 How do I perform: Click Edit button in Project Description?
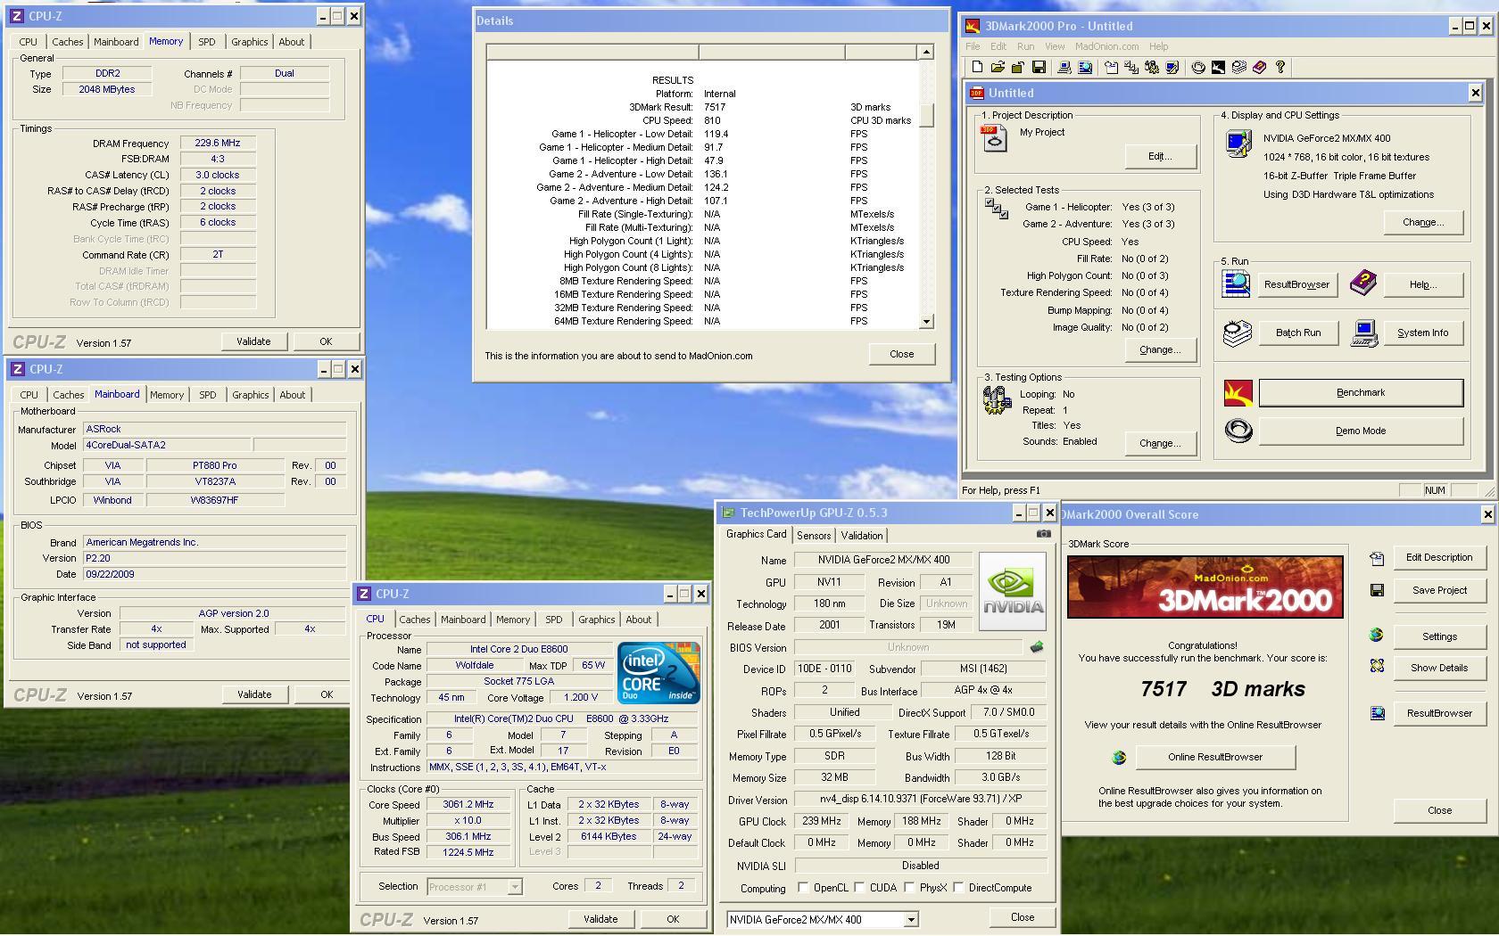point(1160,156)
